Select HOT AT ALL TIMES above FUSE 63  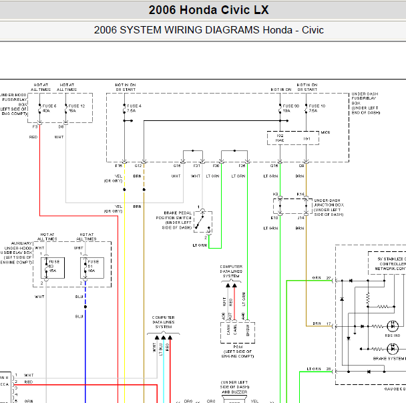[47, 237]
